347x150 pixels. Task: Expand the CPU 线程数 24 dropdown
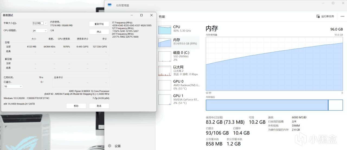(40, 31)
